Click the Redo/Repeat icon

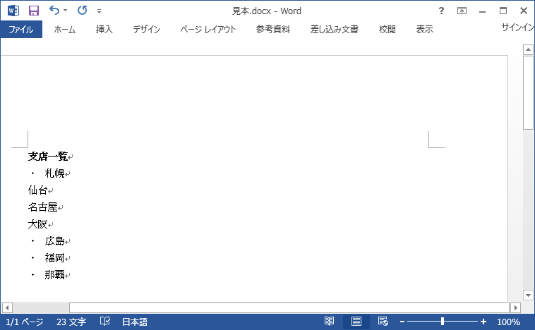click(82, 11)
